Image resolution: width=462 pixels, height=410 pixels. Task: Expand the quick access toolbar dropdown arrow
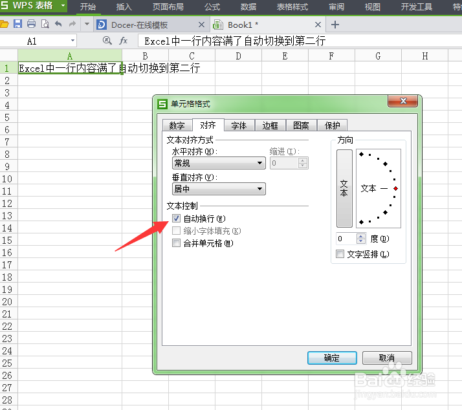87,24
